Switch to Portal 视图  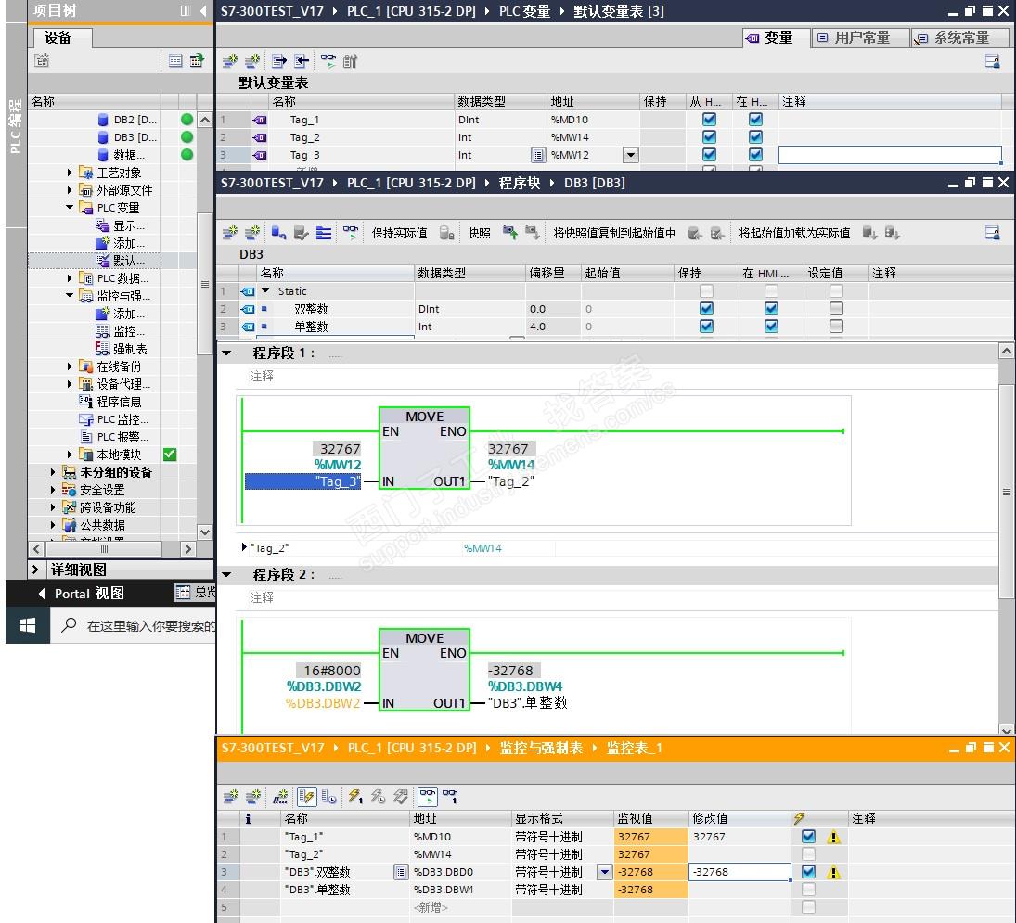(81, 594)
